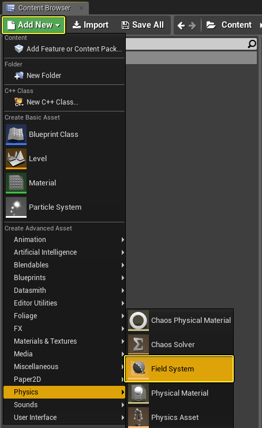Navigate back with the left arrow
Viewport: 262px width, 428px height.
coord(181,25)
